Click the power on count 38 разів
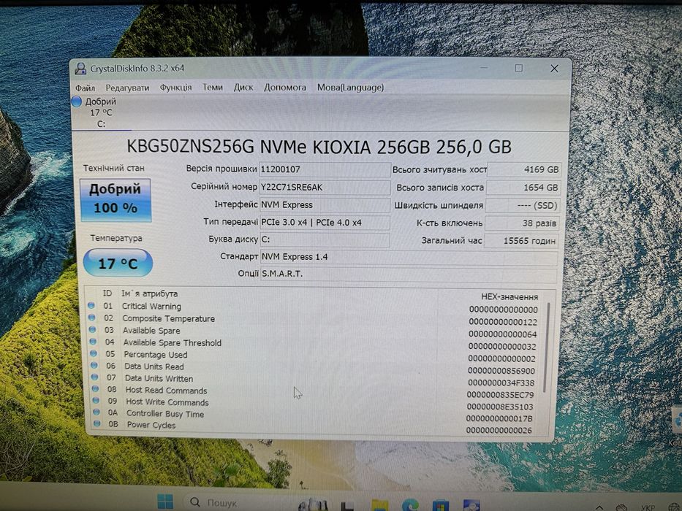This screenshot has width=682, height=511. click(521, 223)
